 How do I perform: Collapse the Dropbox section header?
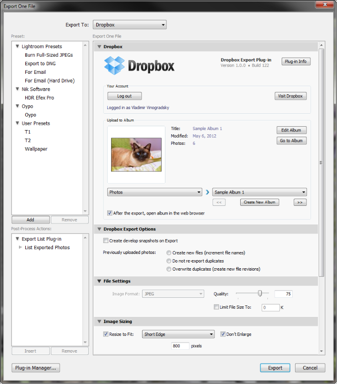point(99,47)
